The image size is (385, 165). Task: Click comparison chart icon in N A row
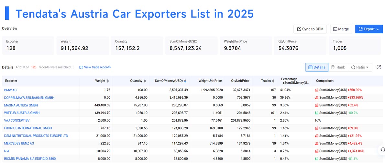(x=317, y=151)
